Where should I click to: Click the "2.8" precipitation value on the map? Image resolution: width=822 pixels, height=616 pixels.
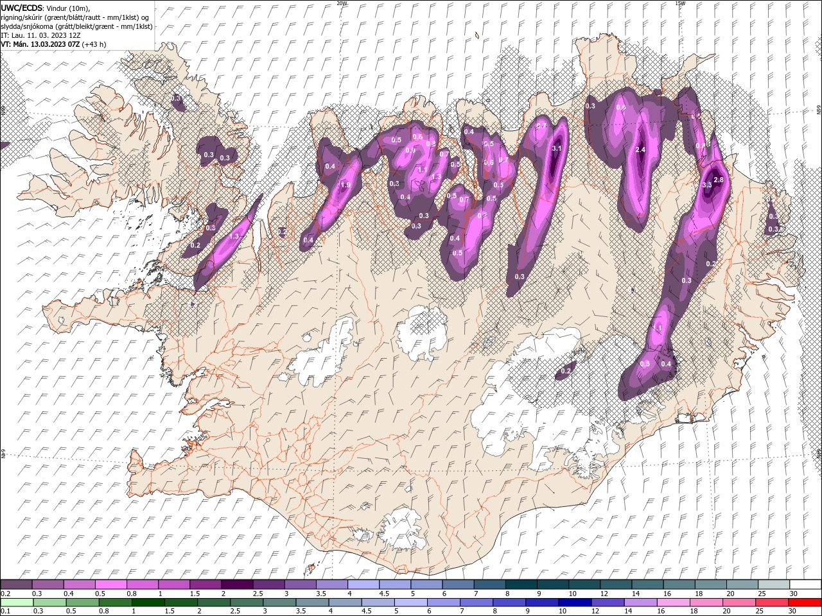coord(719,180)
